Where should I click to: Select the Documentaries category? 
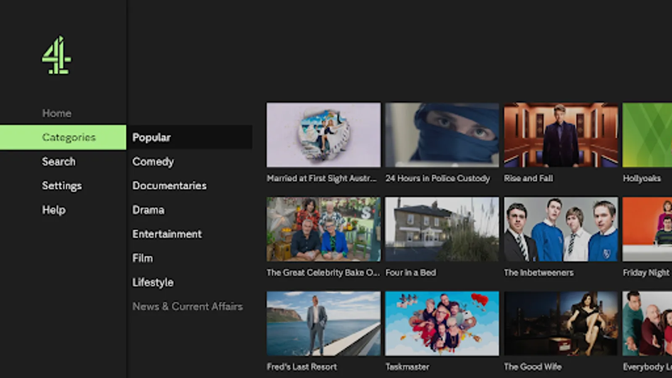(169, 186)
